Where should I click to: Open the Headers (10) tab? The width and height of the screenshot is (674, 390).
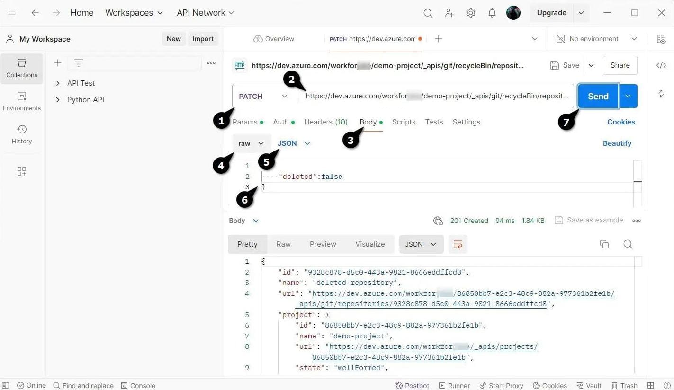[x=326, y=122]
